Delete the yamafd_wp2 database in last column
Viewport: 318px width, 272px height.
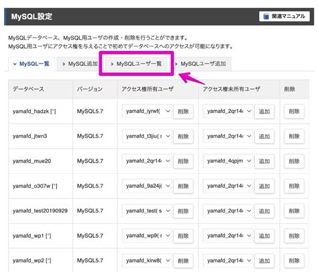coord(294,261)
